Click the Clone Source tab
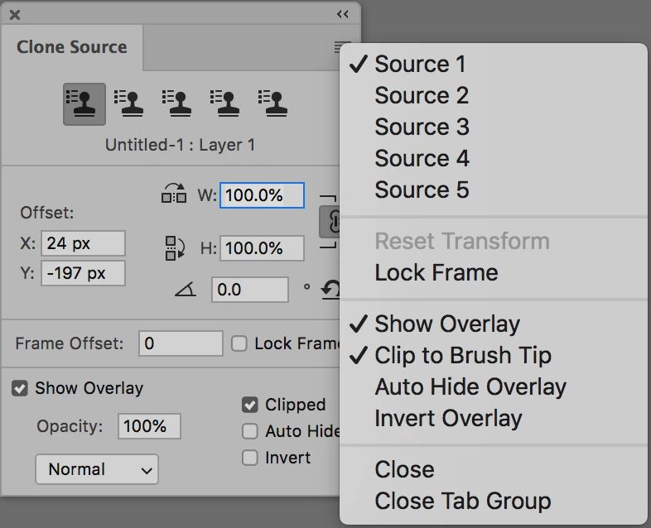The height and width of the screenshot is (528, 651). [72, 47]
